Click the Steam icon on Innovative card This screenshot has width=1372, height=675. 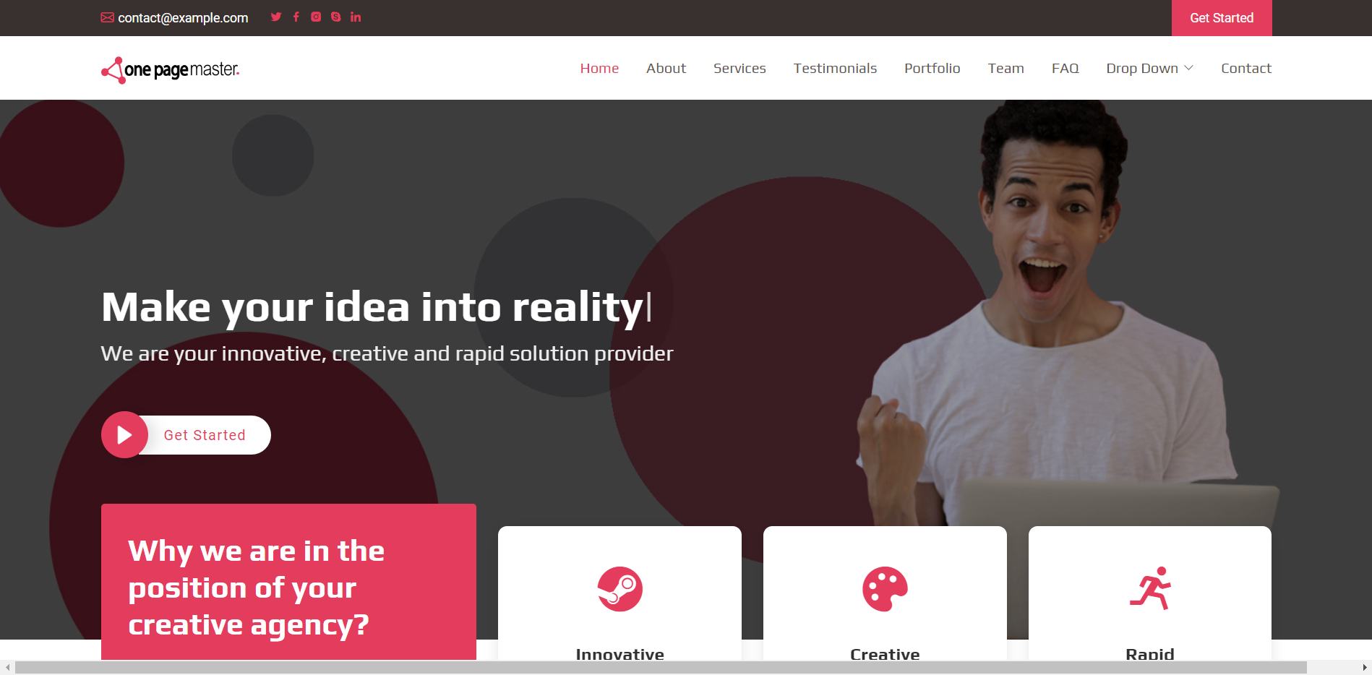(x=619, y=589)
